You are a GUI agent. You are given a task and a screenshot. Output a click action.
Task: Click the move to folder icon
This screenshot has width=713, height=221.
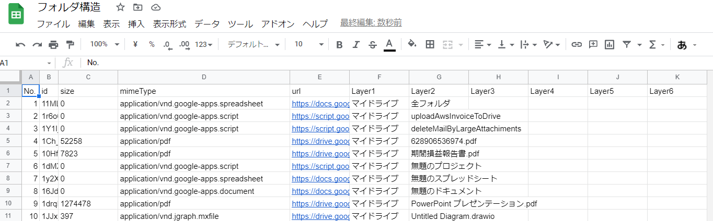pos(138,7)
